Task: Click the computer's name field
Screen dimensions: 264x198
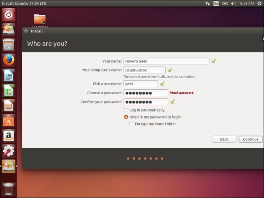Action: 145,70
